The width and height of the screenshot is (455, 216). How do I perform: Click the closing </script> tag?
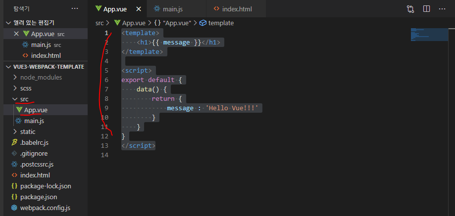(x=139, y=146)
